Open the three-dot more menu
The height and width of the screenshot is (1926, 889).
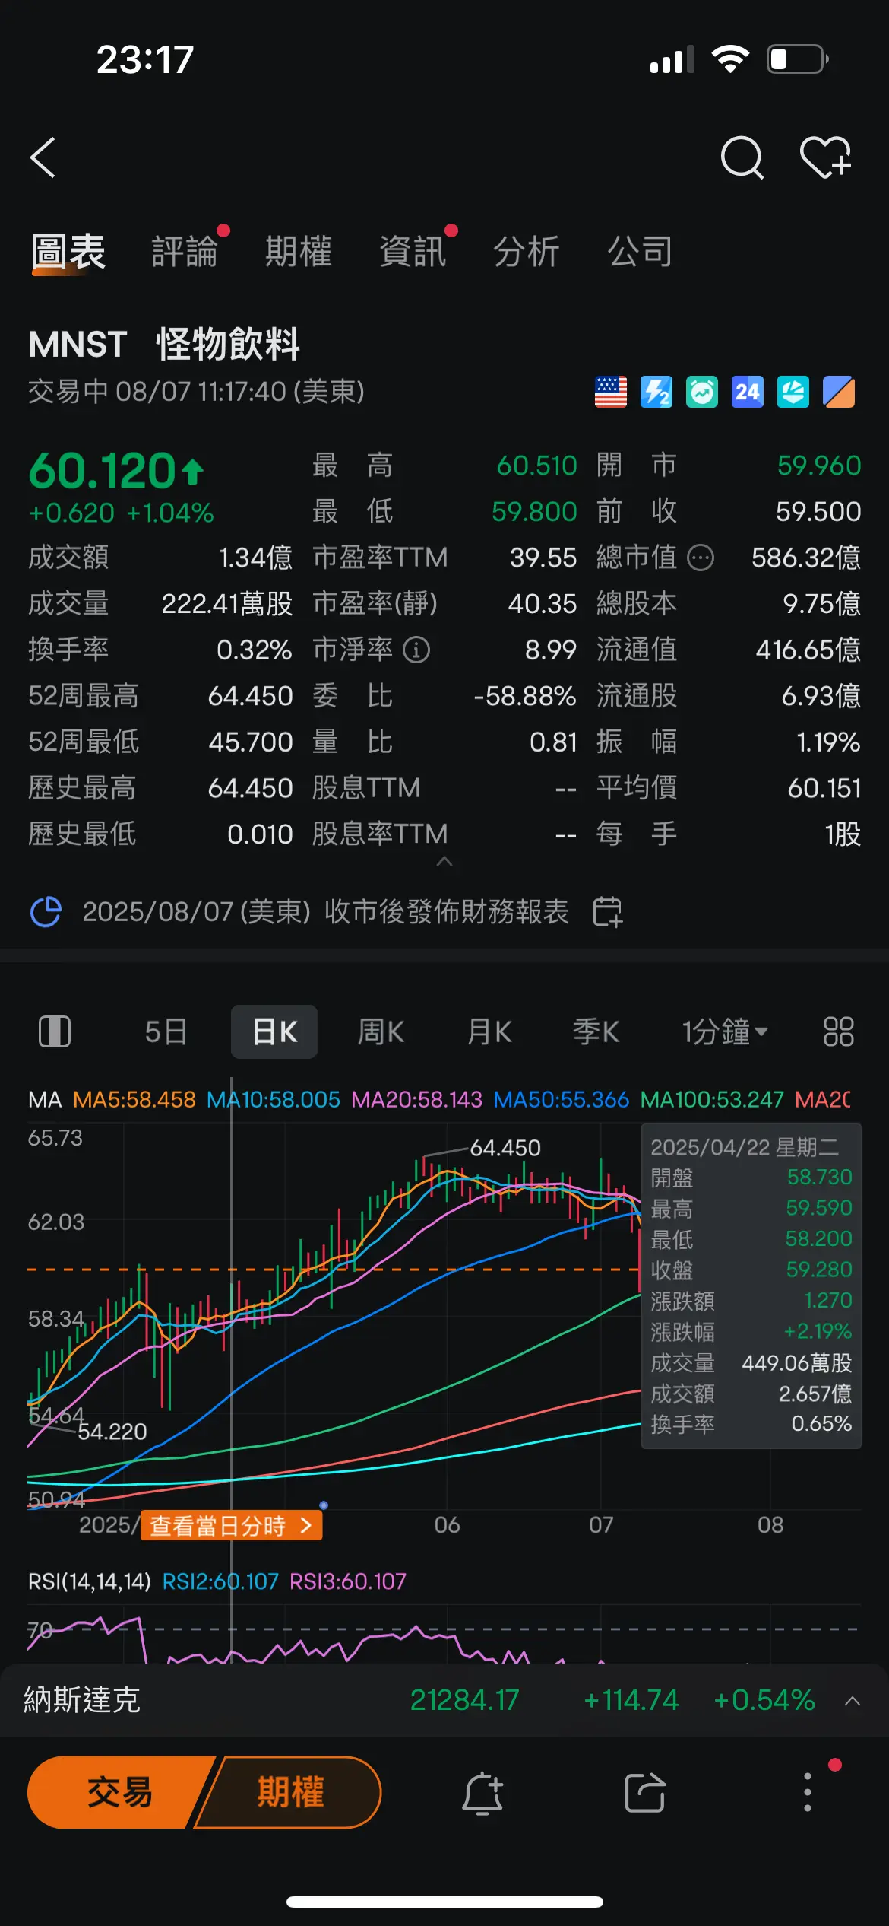808,1793
